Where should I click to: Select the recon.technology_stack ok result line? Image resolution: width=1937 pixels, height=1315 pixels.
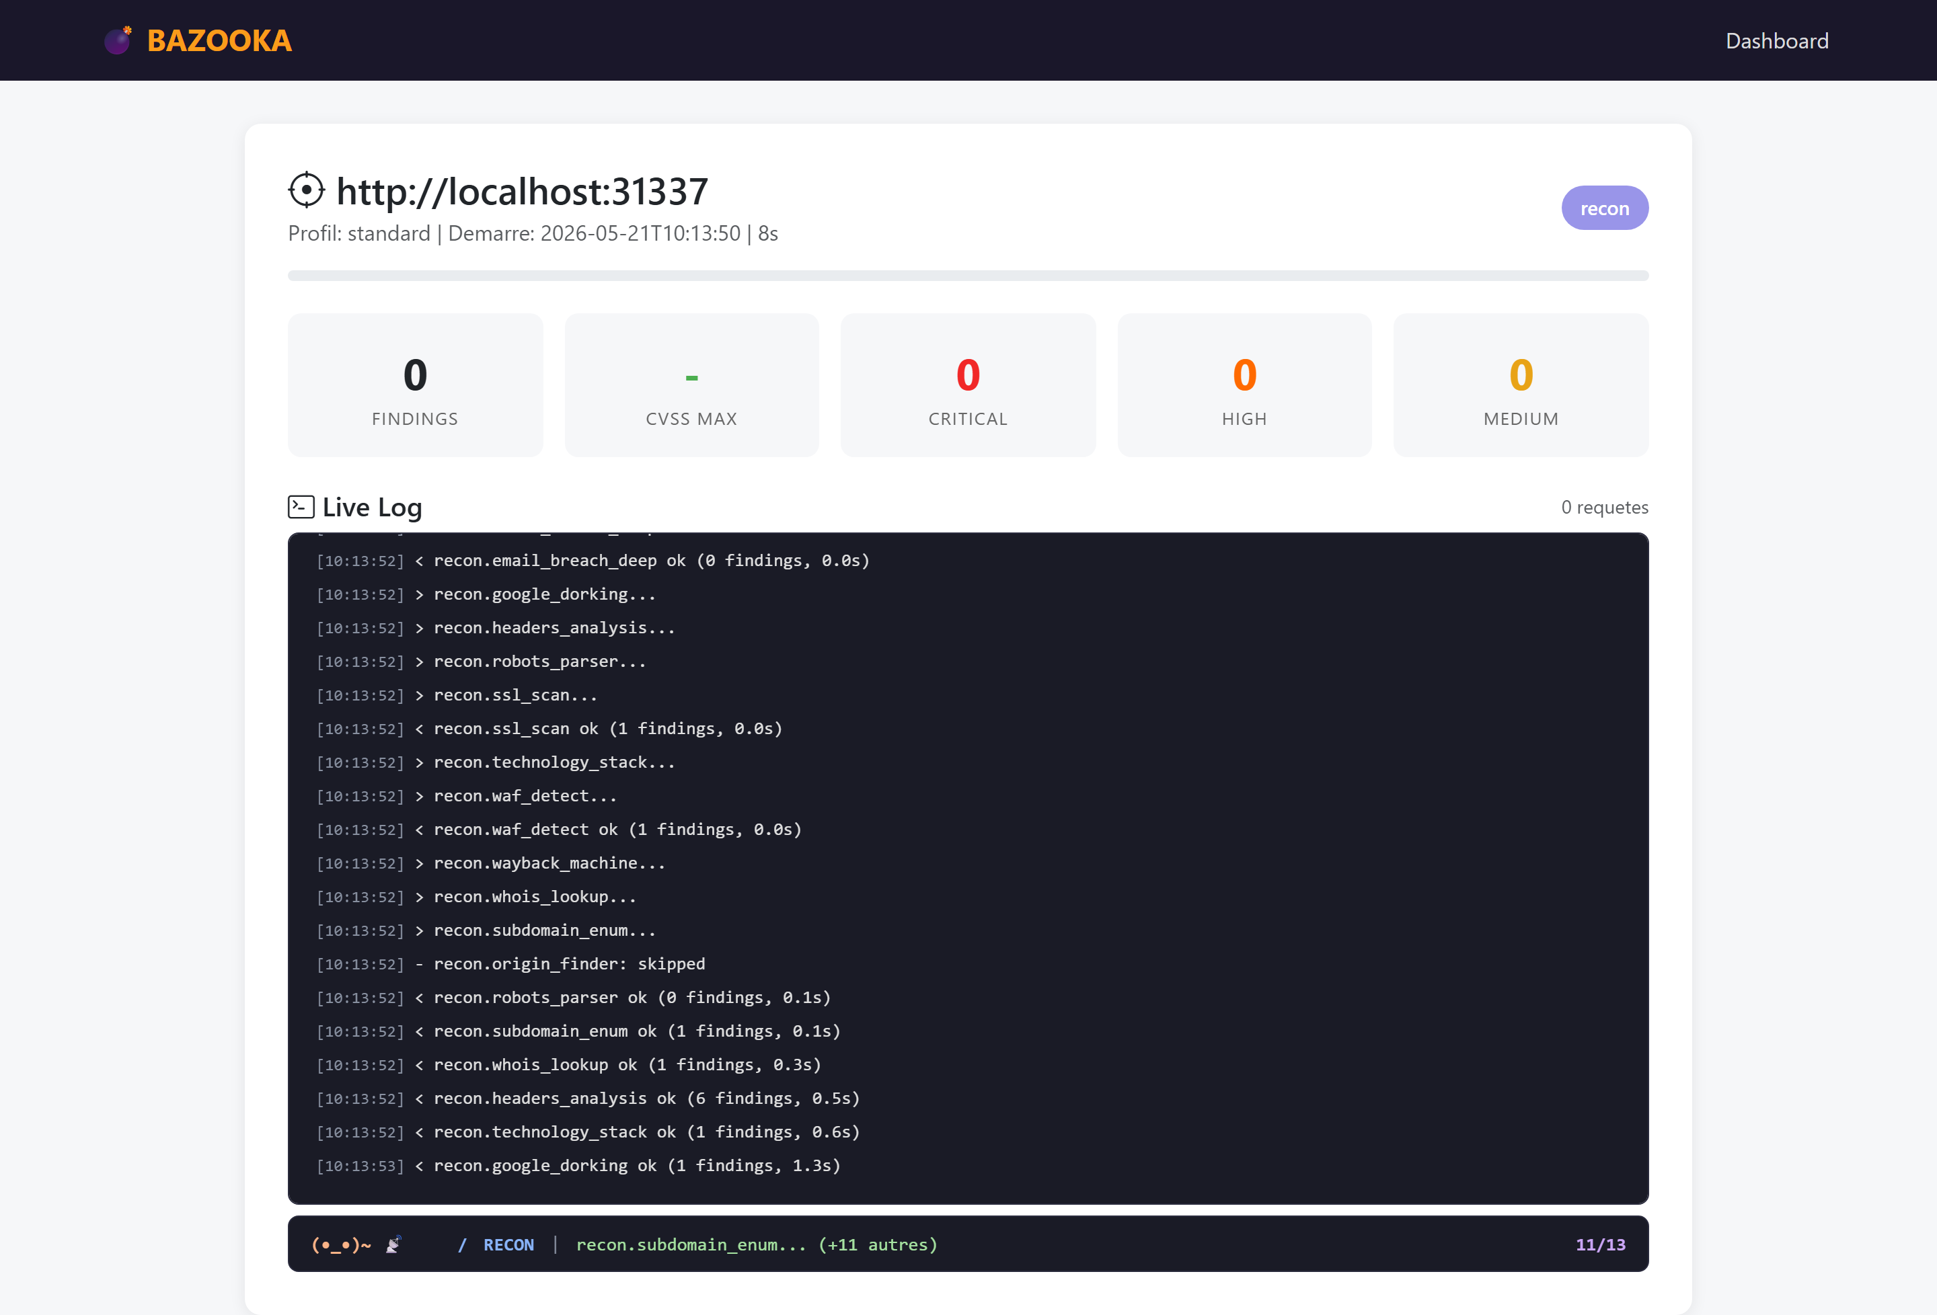588,1133
